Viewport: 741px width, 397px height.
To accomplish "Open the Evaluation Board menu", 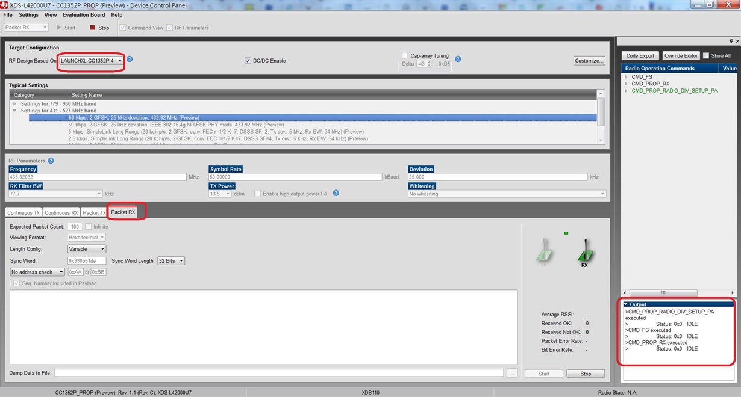I will pos(84,15).
